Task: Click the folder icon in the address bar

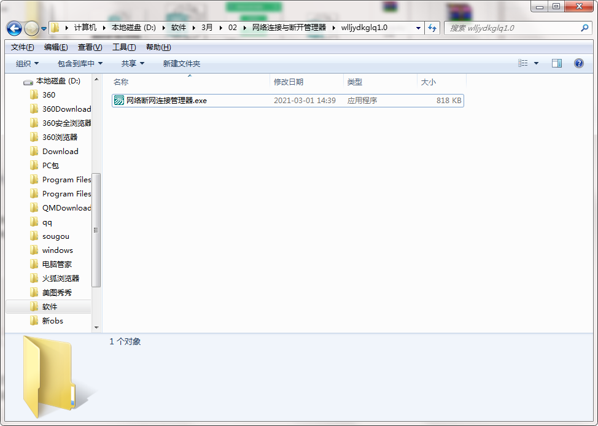Action: (55, 28)
